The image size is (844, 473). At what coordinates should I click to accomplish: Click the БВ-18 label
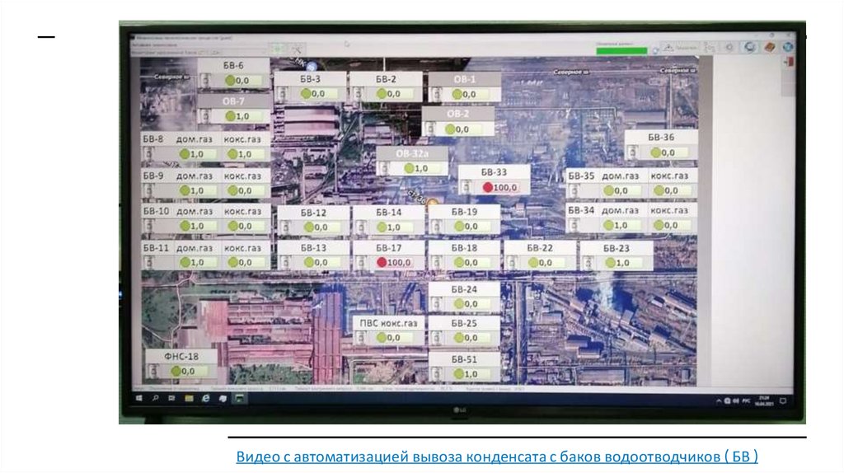click(464, 248)
